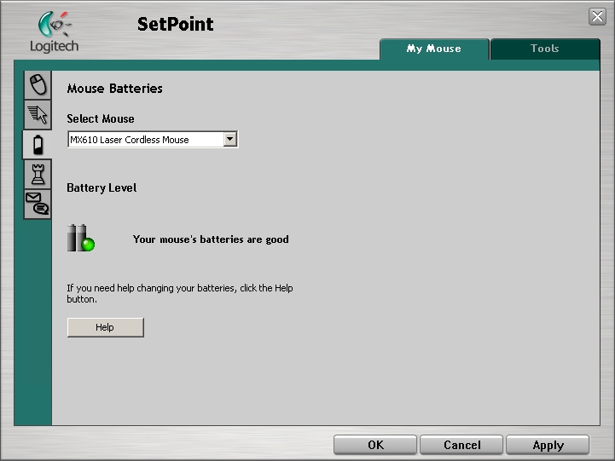The height and width of the screenshot is (461, 615).
Task: Open the mouse buttons settings sidebar icon
Action: click(x=37, y=84)
